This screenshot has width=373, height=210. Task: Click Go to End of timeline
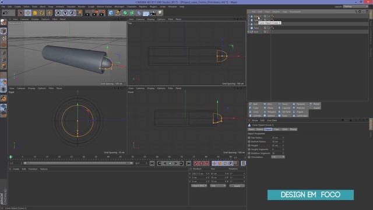(x=189, y=163)
